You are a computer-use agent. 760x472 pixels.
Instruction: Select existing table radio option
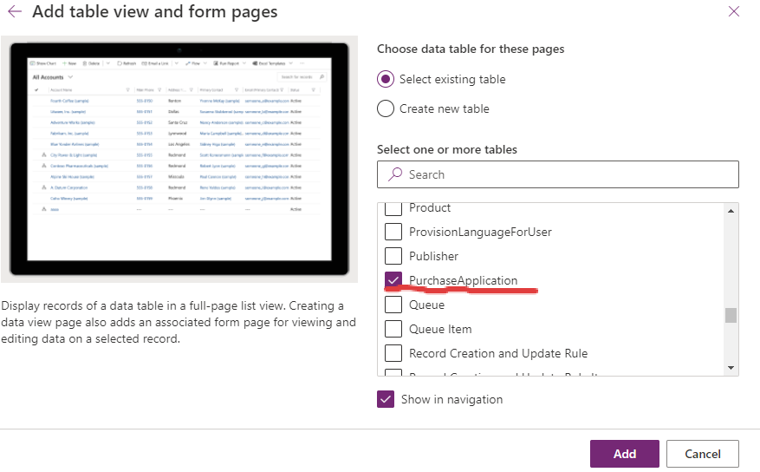[386, 79]
